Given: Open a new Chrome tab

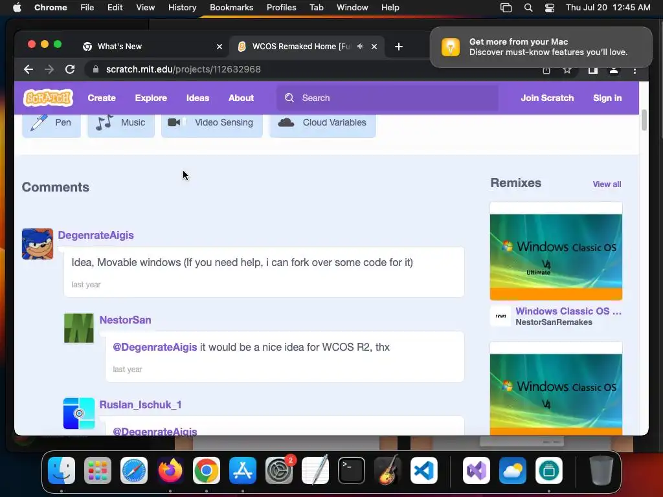Looking at the screenshot, I should coord(399,47).
